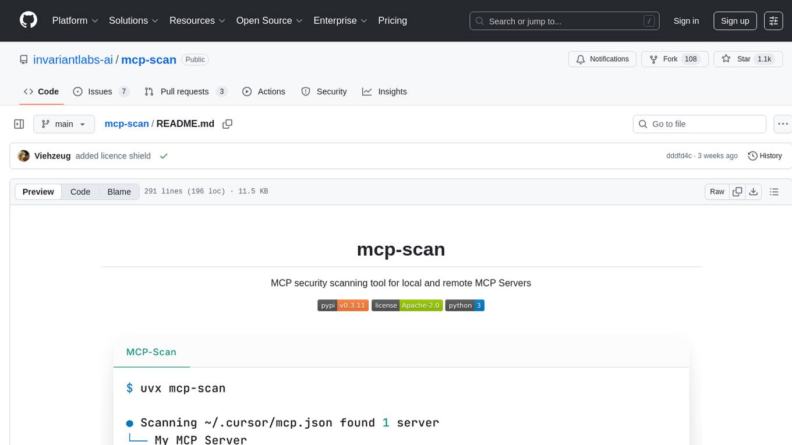792x445 pixels.
Task: Select the Preview view
Action: [x=38, y=192]
